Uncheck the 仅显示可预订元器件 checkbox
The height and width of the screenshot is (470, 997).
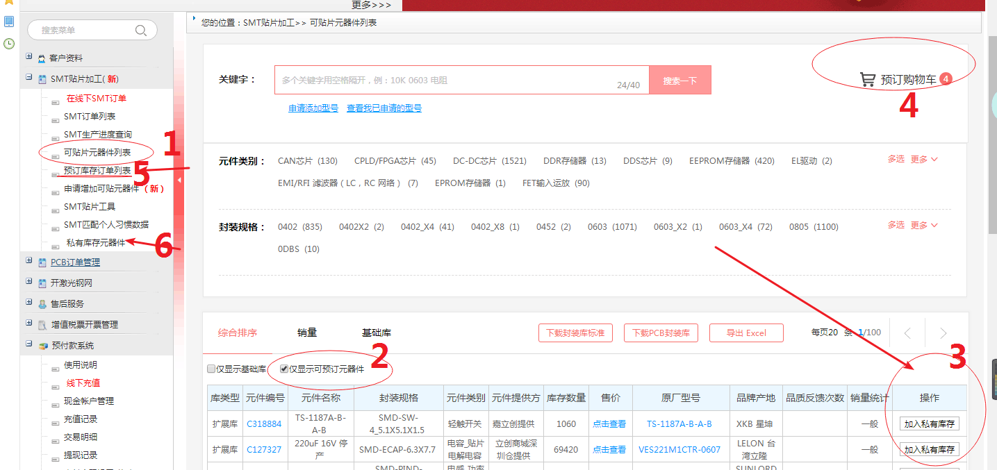284,369
